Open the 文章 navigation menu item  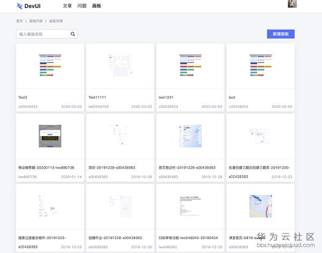68,6
